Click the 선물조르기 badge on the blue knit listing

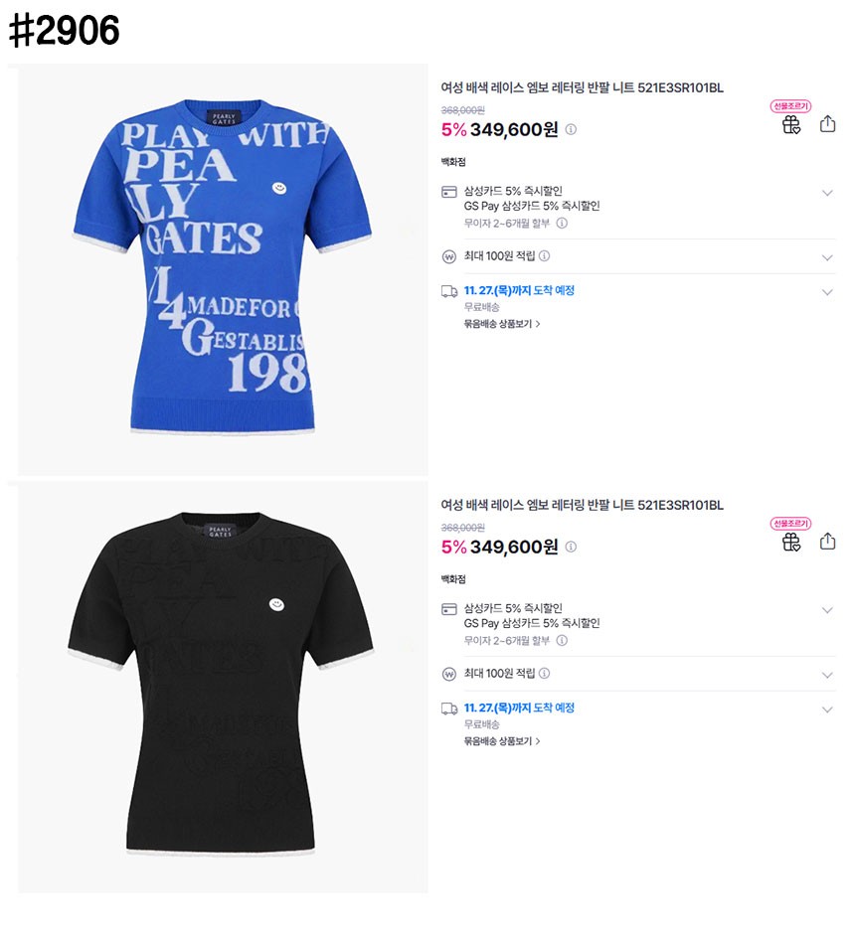point(790,106)
